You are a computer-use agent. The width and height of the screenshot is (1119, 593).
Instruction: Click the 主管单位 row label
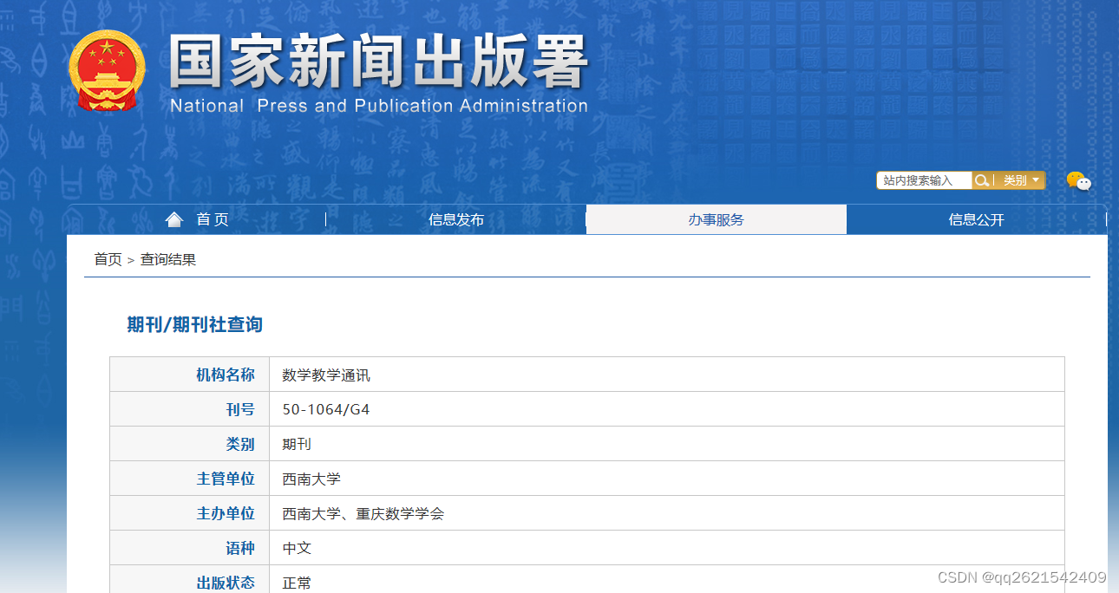click(x=226, y=479)
